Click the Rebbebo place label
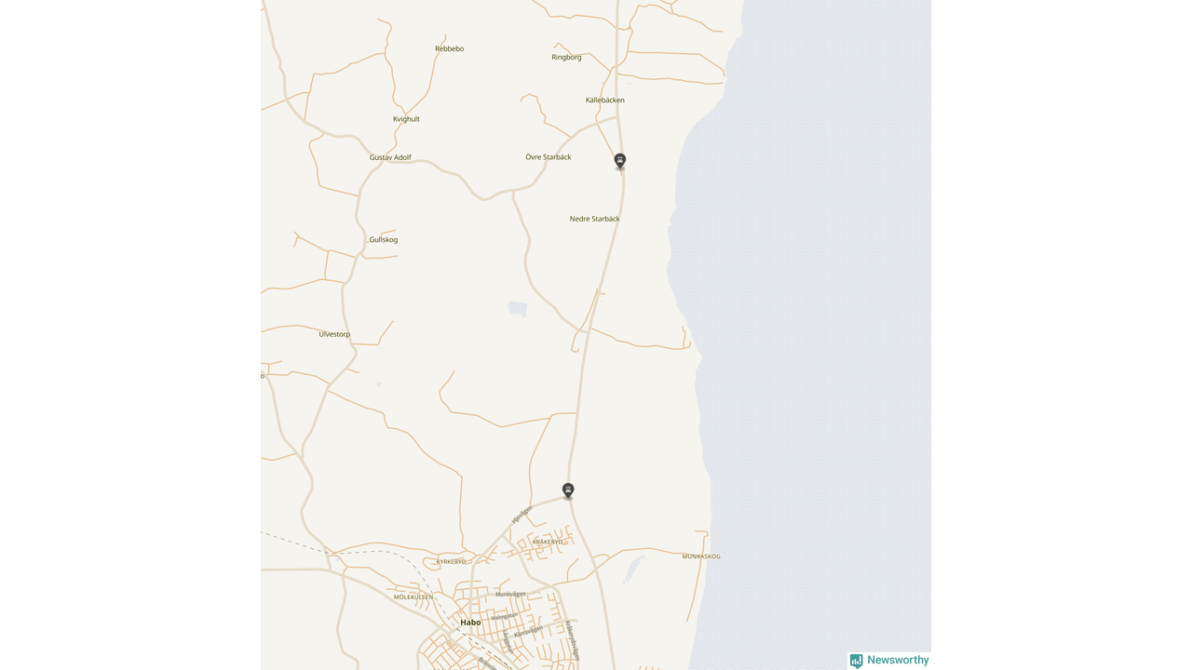Screen dimensions: 1192x670 click(x=450, y=48)
